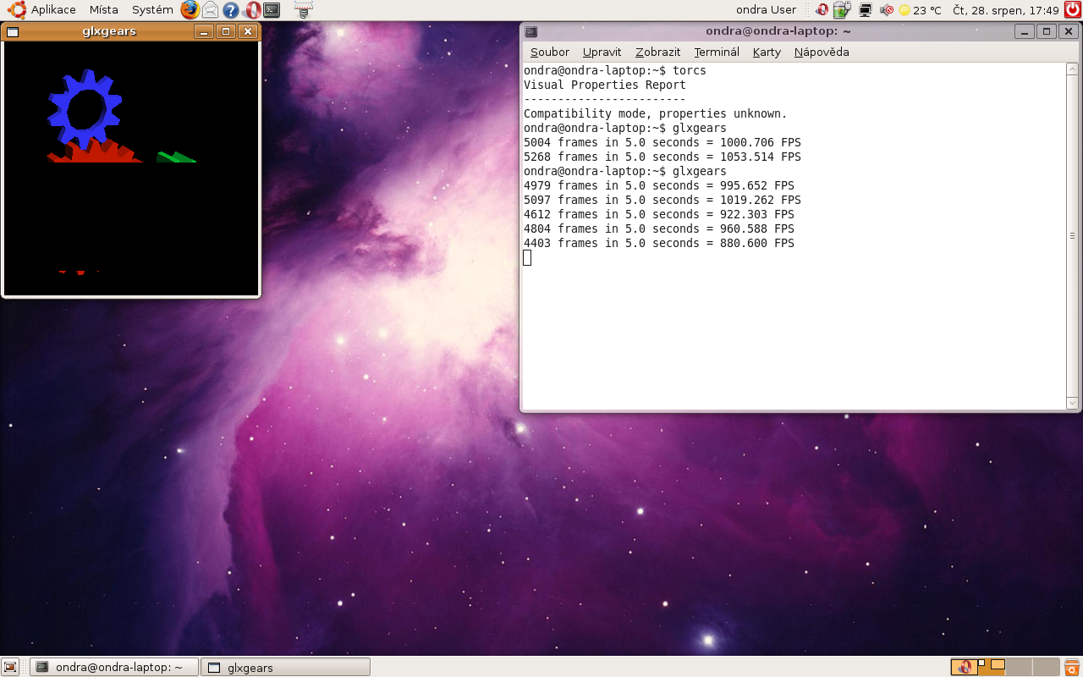
Task: Launch Firefox from the top panel
Action: (x=190, y=10)
